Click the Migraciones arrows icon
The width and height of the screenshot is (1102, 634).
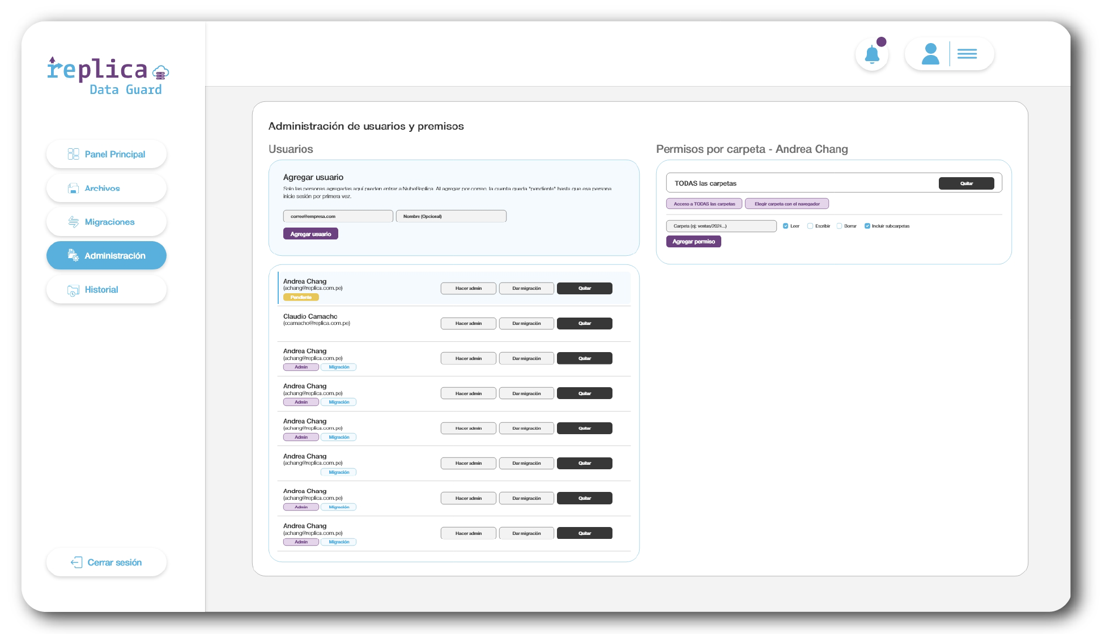(x=73, y=222)
